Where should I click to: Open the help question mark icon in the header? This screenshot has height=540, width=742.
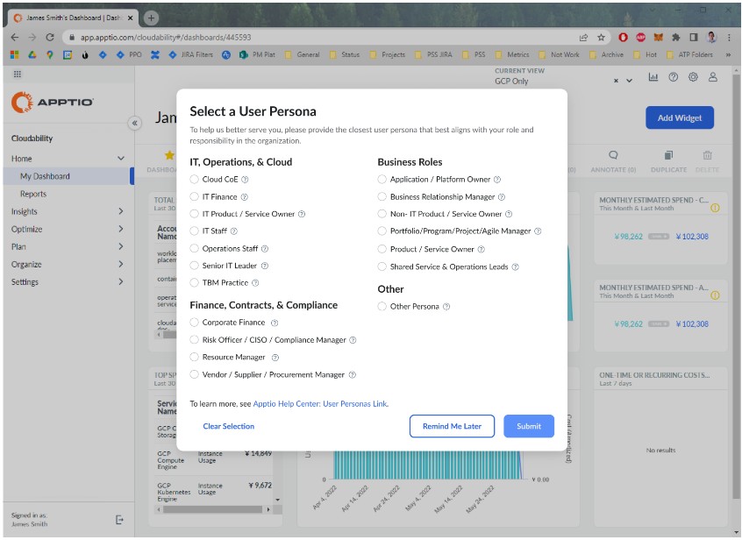673,77
